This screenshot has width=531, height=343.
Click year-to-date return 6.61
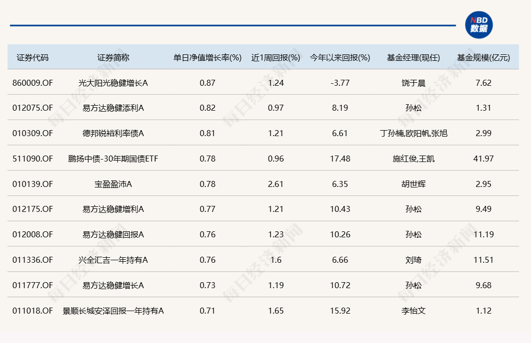(x=340, y=134)
